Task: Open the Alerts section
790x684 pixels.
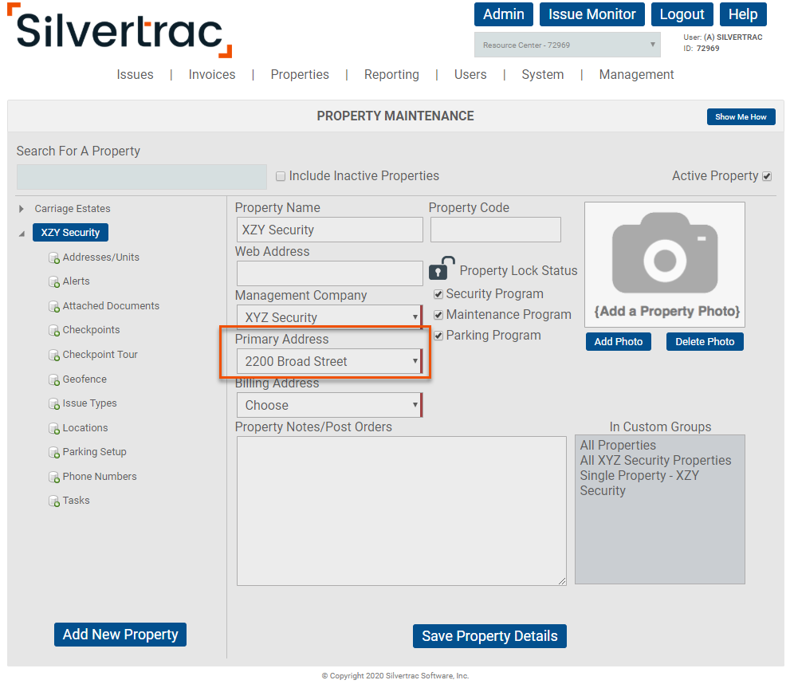Action: (x=76, y=281)
